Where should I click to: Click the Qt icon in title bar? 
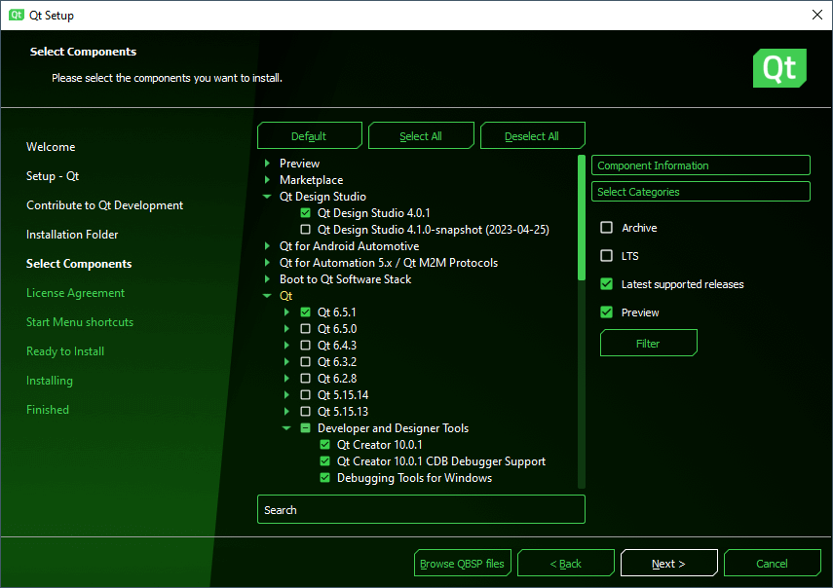point(17,15)
